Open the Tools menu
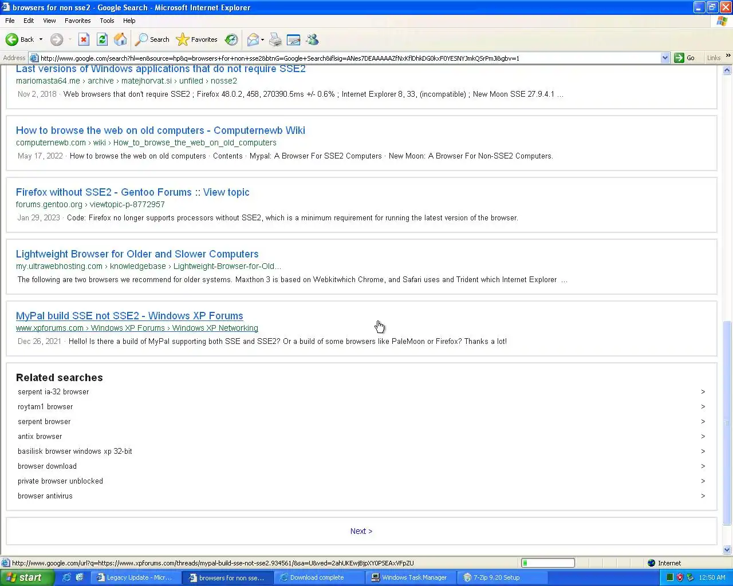This screenshot has height=586, width=733. (x=107, y=21)
